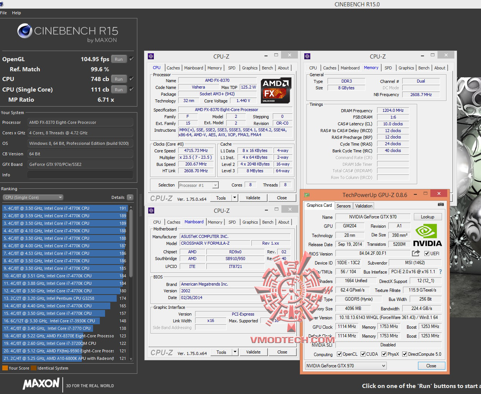Image resolution: width=481 pixels, height=394 pixels.
Task: Toggle the UEFI checkbox in GPU-Z
Action: click(427, 254)
